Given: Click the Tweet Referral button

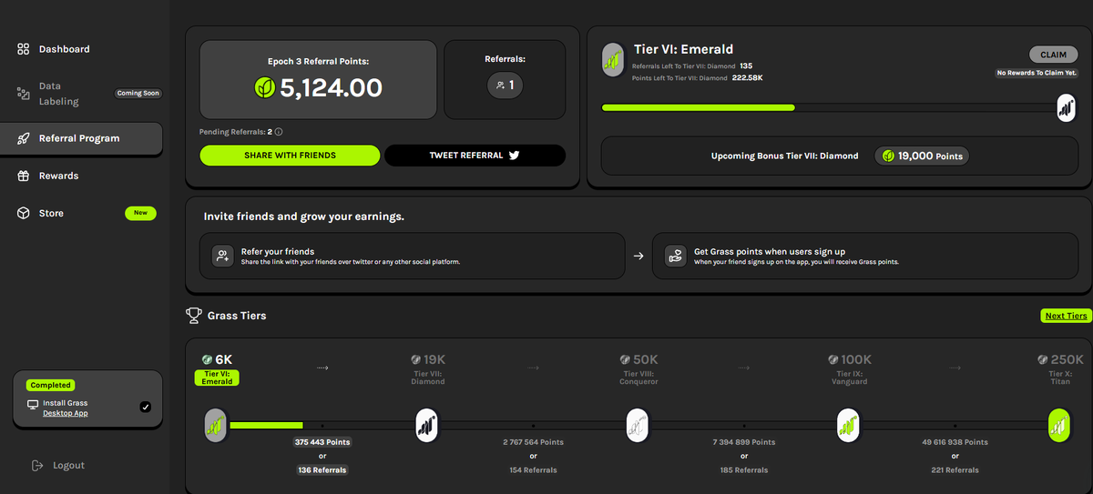Looking at the screenshot, I should point(475,156).
